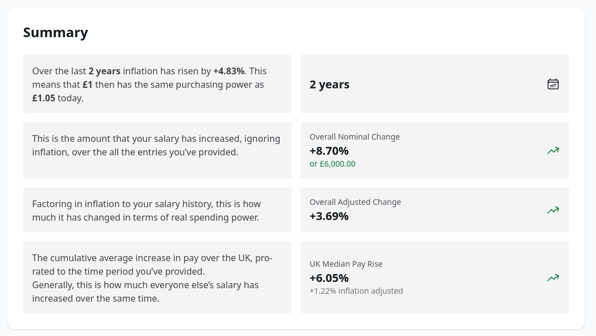Select the 2 years time period label
Screen dimensions: 596x336
329,84
